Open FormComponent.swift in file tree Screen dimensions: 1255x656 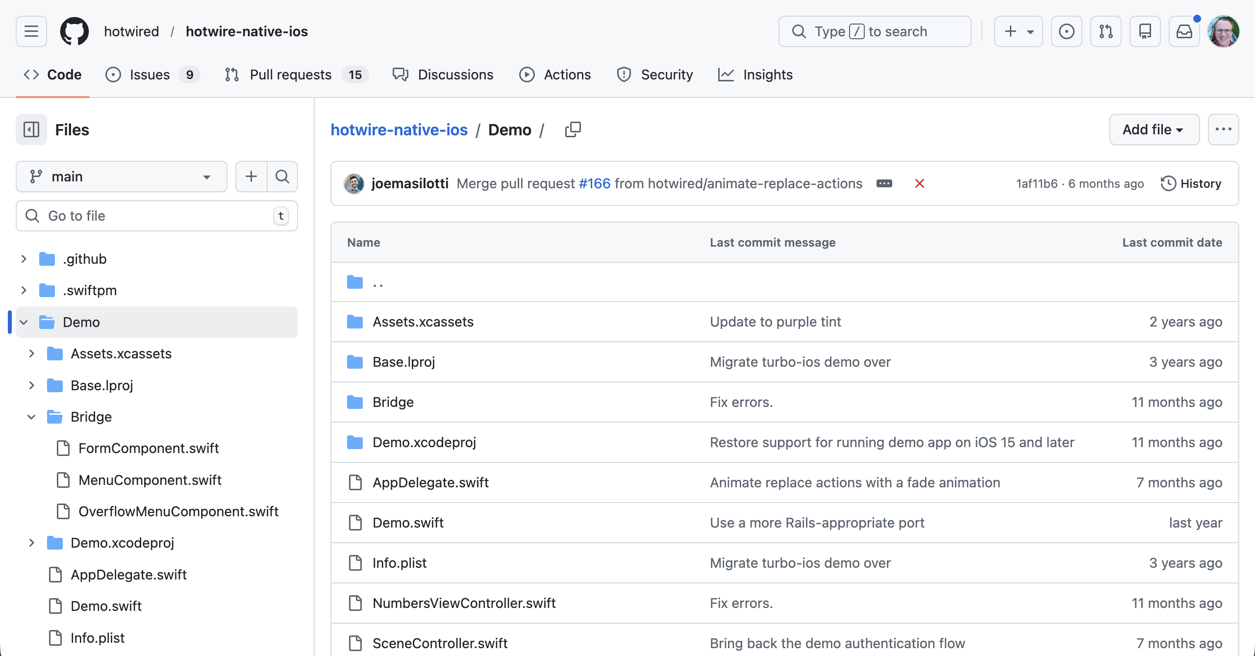click(149, 448)
